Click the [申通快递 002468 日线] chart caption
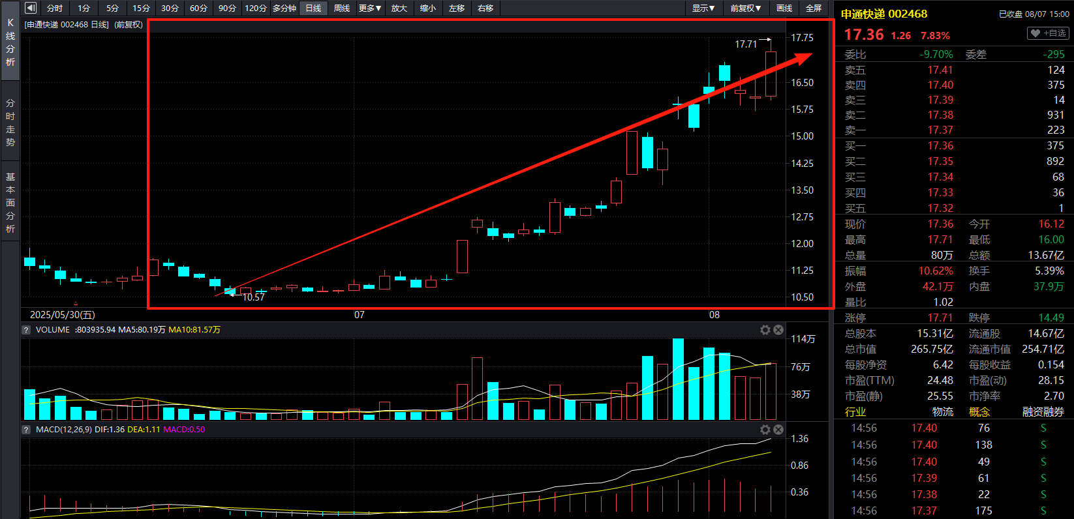Viewport: 1074px width, 519px height. (67, 24)
